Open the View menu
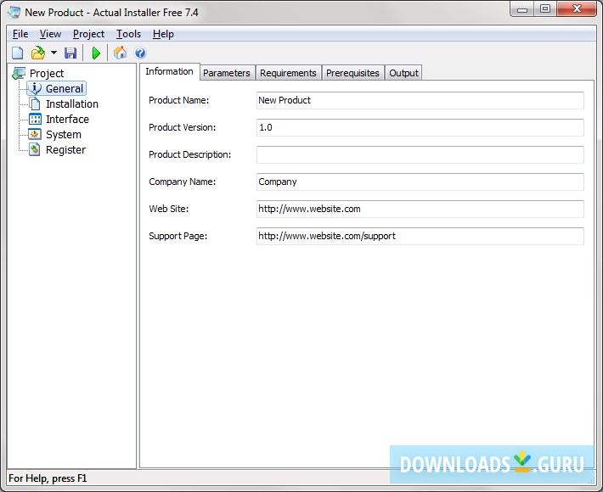Image resolution: width=603 pixels, height=492 pixels. pos(50,34)
